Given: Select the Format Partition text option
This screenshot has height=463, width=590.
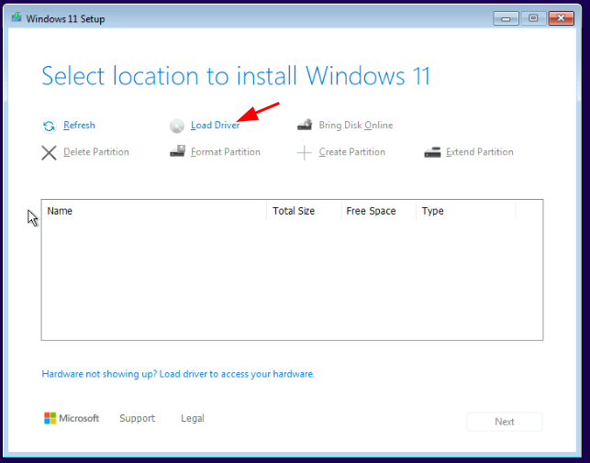Looking at the screenshot, I should 226,152.
